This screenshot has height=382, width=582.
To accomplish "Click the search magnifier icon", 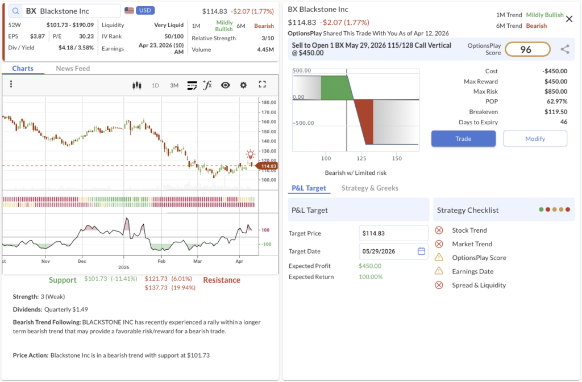I will click(x=15, y=11).
